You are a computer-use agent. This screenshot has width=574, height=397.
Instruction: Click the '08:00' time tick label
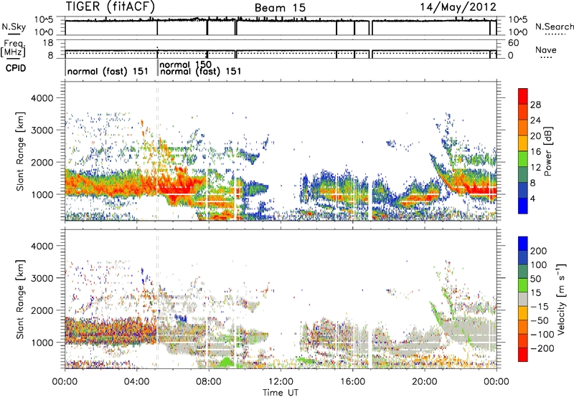coord(209,382)
